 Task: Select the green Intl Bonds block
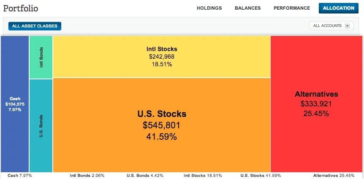click(x=41, y=57)
